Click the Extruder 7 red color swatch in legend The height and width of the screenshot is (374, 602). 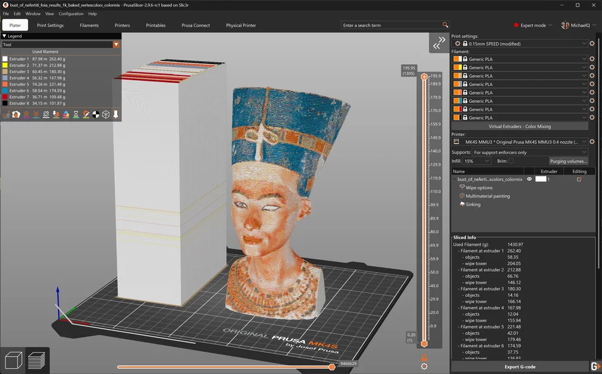coord(5,97)
